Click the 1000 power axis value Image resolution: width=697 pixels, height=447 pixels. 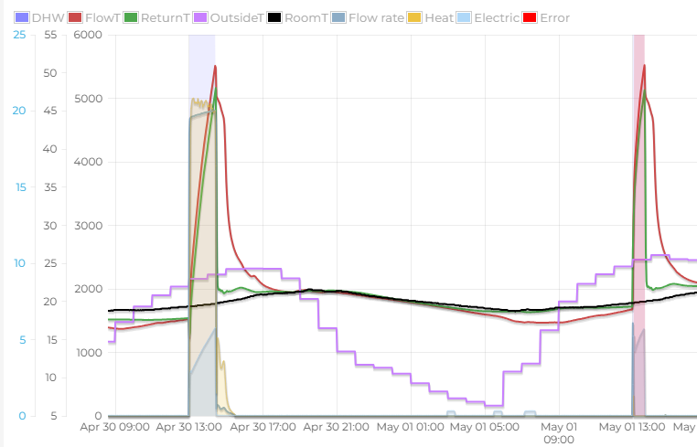(x=90, y=353)
